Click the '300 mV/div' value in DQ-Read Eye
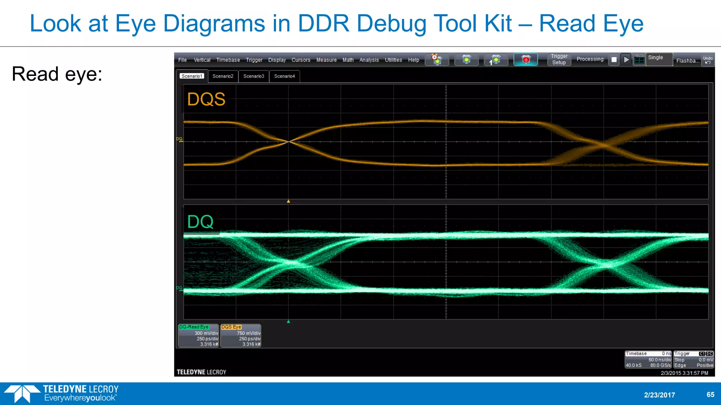The width and height of the screenshot is (721, 405). tap(206, 333)
